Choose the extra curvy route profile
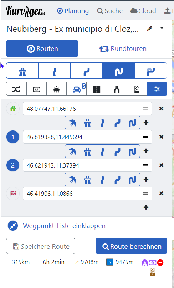Viewport: 174px width, 288px height. pos(119,71)
